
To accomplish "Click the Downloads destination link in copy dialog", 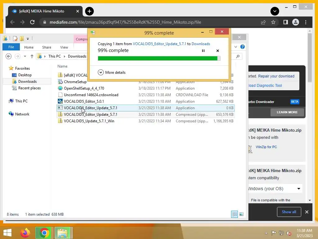I will (201, 44).
